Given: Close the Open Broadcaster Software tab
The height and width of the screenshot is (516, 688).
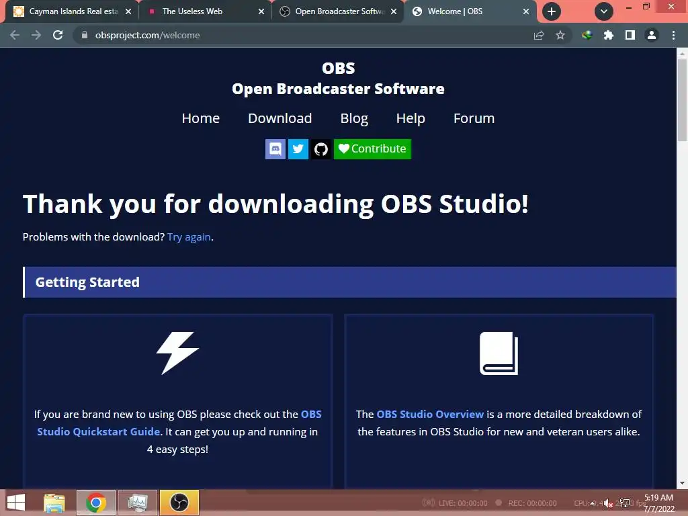Looking at the screenshot, I should [394, 11].
